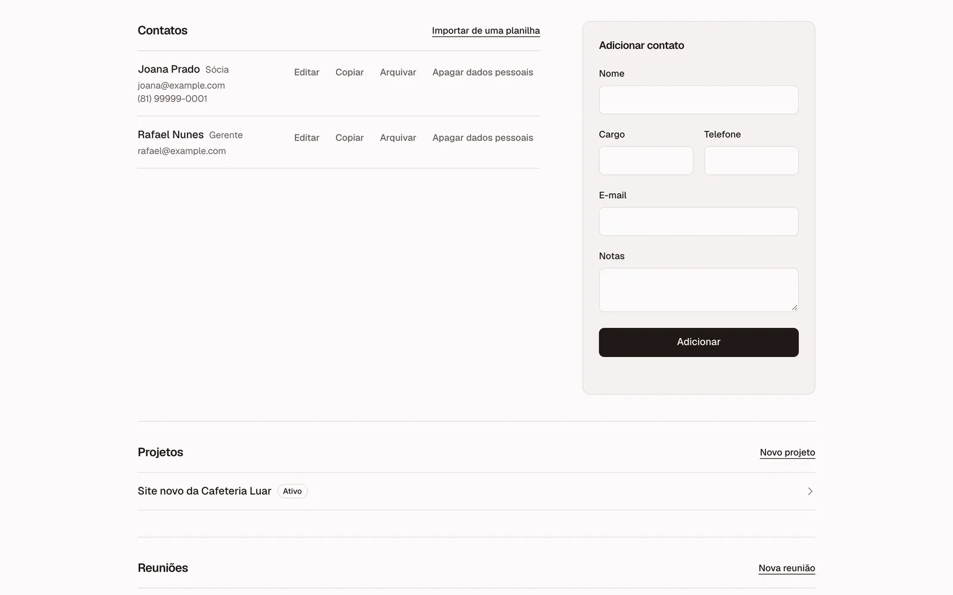Copy the Rafael Nunes contact
The image size is (953, 595).
tap(350, 138)
